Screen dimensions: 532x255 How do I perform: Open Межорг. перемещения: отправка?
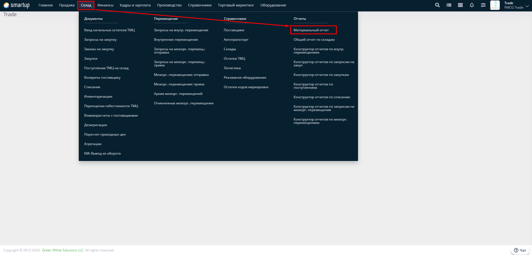181,75
